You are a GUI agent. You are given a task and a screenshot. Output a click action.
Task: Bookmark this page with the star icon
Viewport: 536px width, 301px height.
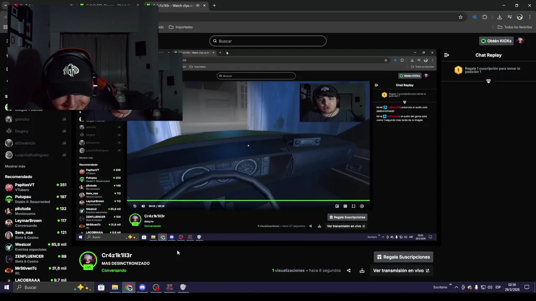click(x=461, y=17)
